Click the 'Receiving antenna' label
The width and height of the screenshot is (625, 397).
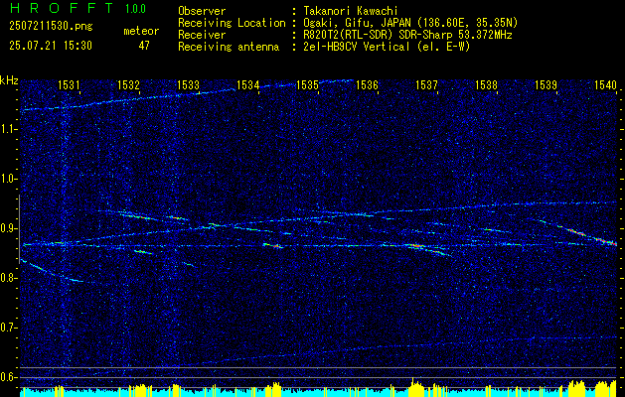pos(229,47)
